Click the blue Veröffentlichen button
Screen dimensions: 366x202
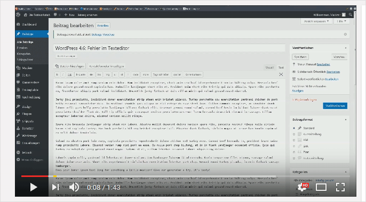pyautogui.click(x=335, y=106)
